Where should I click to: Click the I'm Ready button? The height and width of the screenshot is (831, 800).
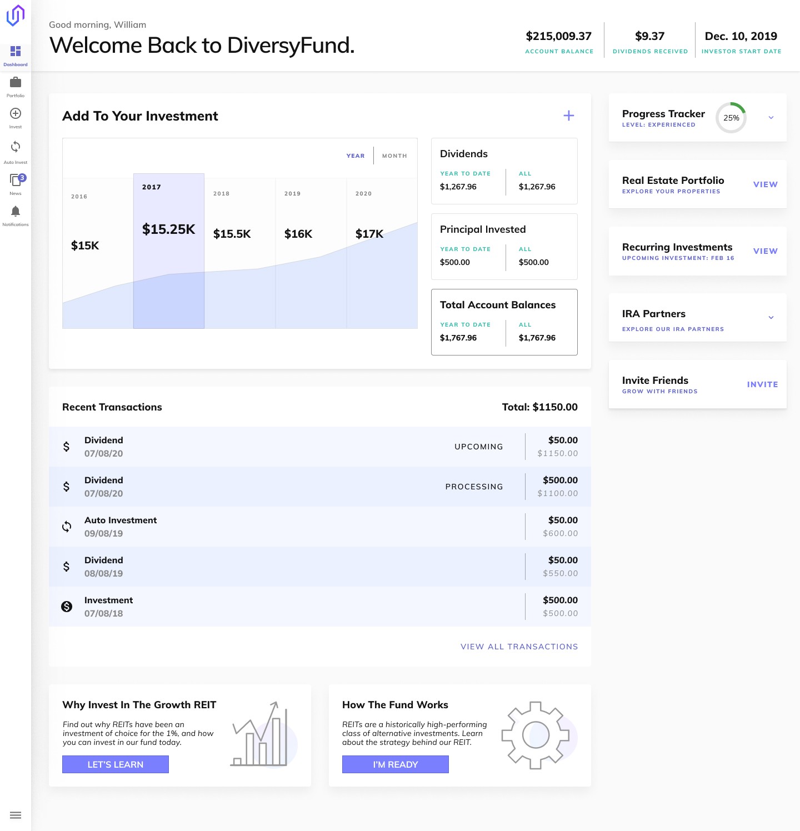(396, 764)
